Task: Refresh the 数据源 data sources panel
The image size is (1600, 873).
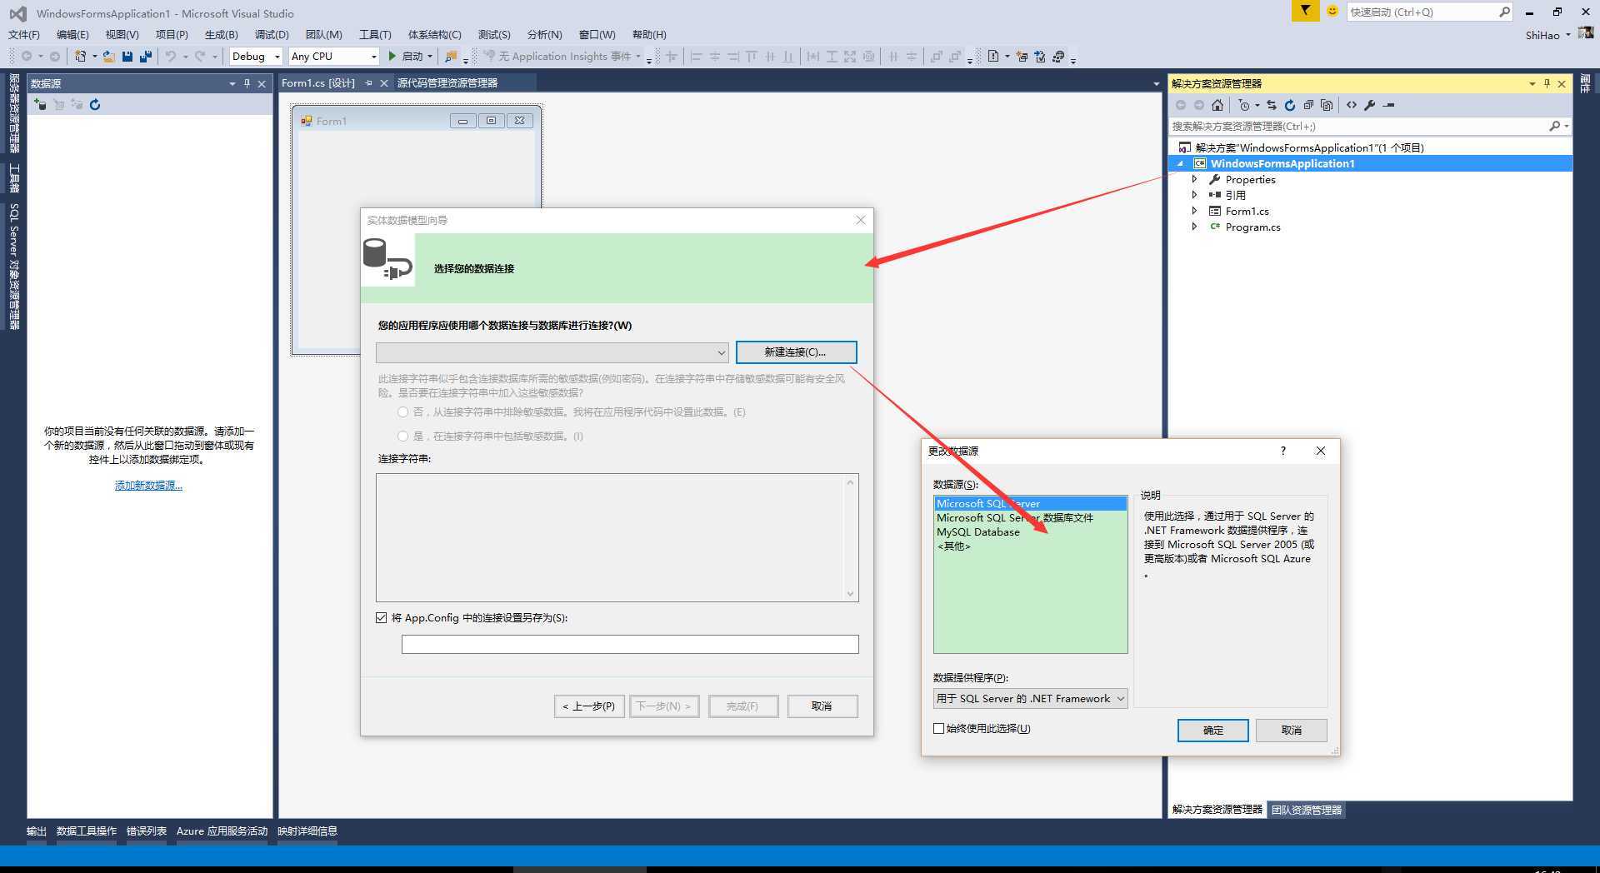Action: coord(95,104)
